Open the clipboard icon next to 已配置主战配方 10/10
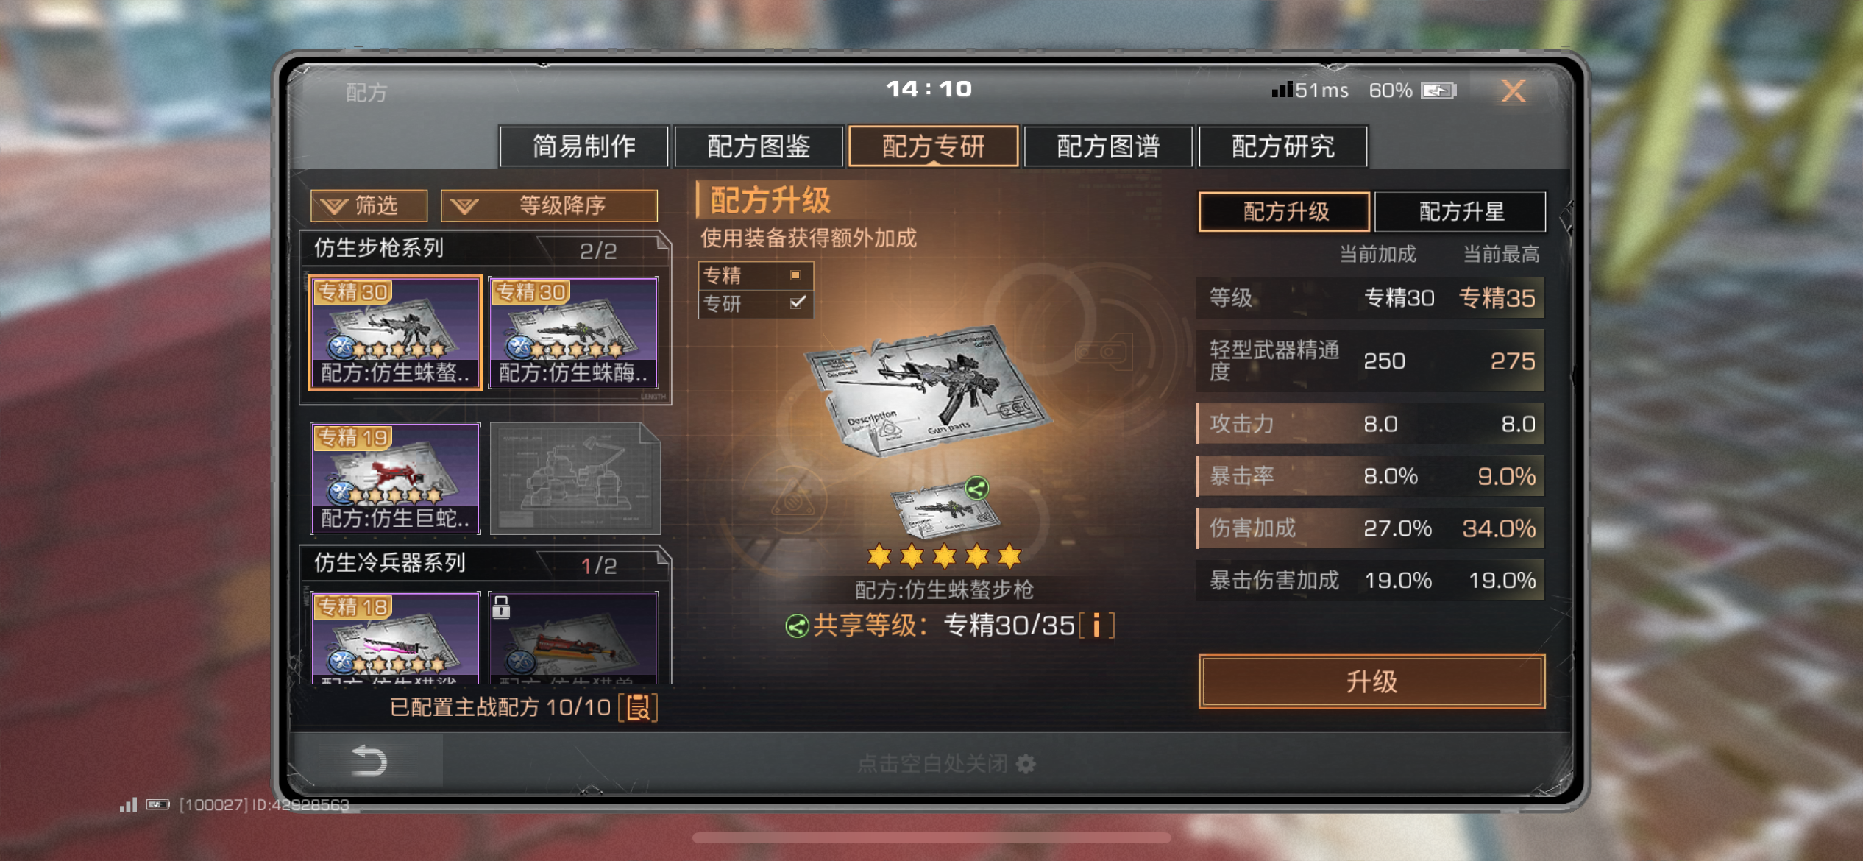 [x=638, y=708]
